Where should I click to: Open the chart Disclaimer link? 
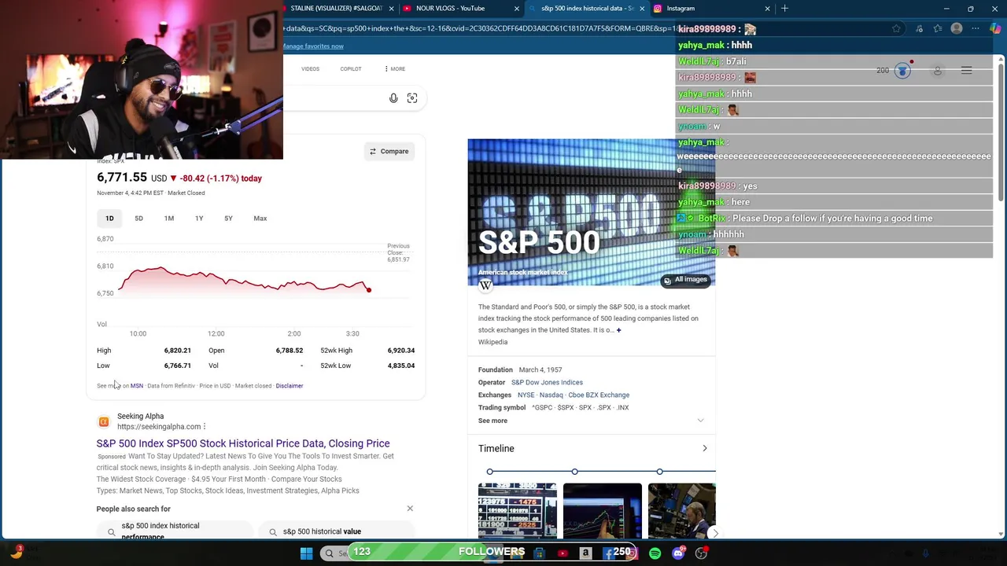tap(290, 386)
